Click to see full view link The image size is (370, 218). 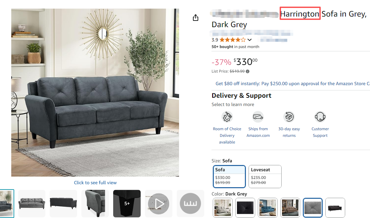(95, 183)
